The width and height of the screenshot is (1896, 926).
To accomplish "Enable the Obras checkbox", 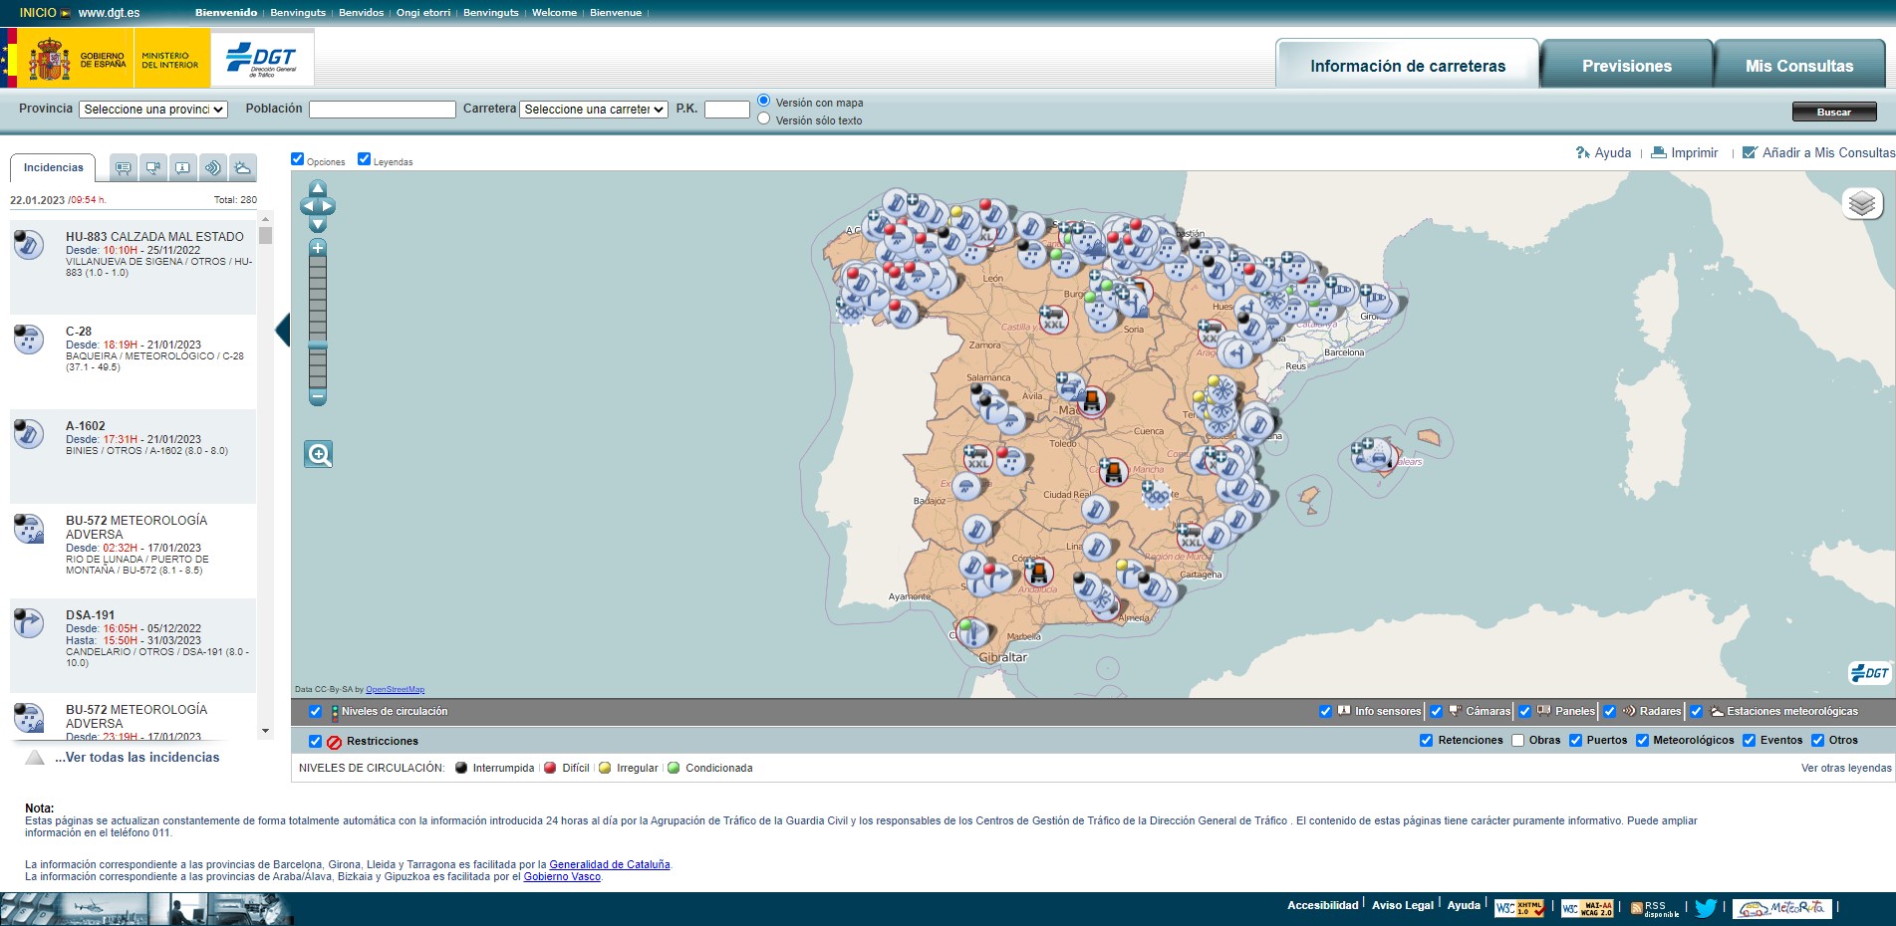I will pos(1517,741).
